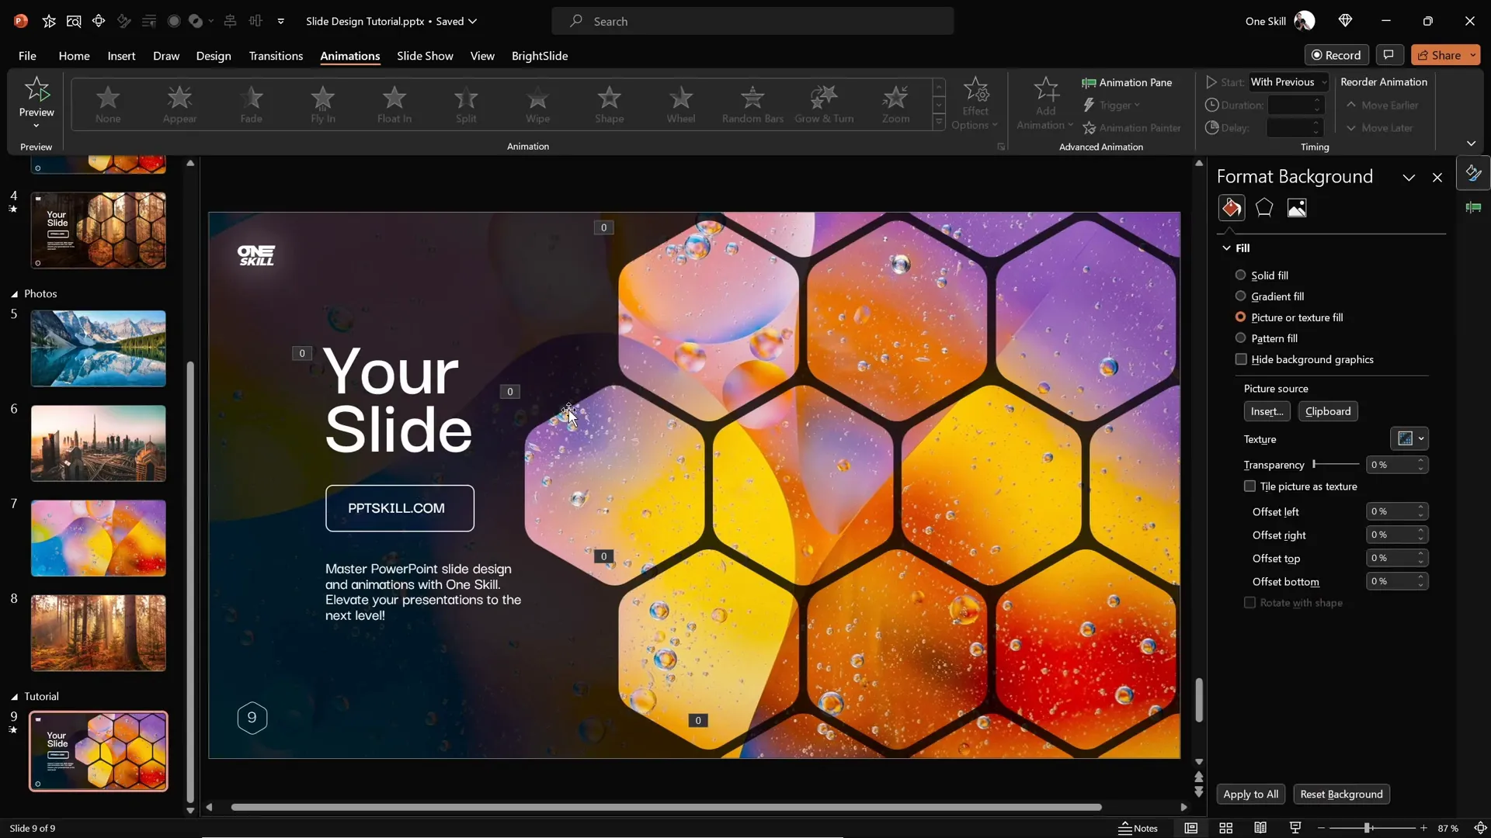Click the Animation Pane side icon
The image size is (1491, 838).
pos(1473,207)
